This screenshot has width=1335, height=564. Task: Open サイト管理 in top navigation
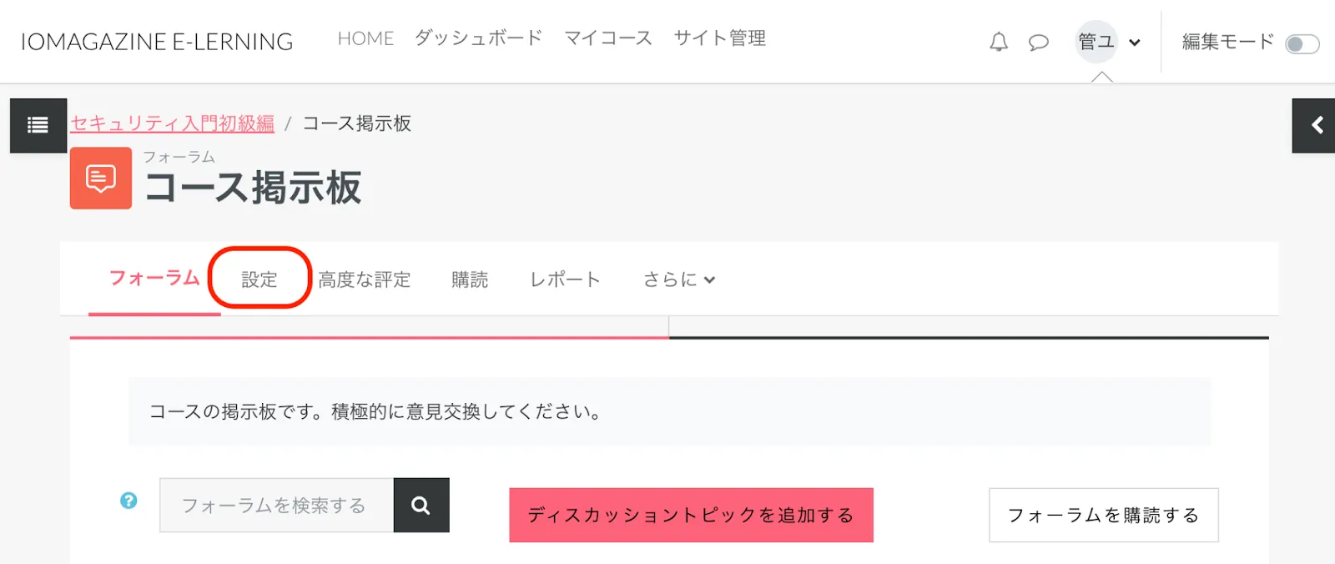719,38
